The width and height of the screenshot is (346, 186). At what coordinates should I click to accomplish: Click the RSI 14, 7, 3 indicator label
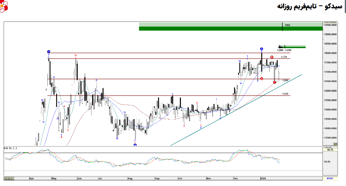coord(10,148)
